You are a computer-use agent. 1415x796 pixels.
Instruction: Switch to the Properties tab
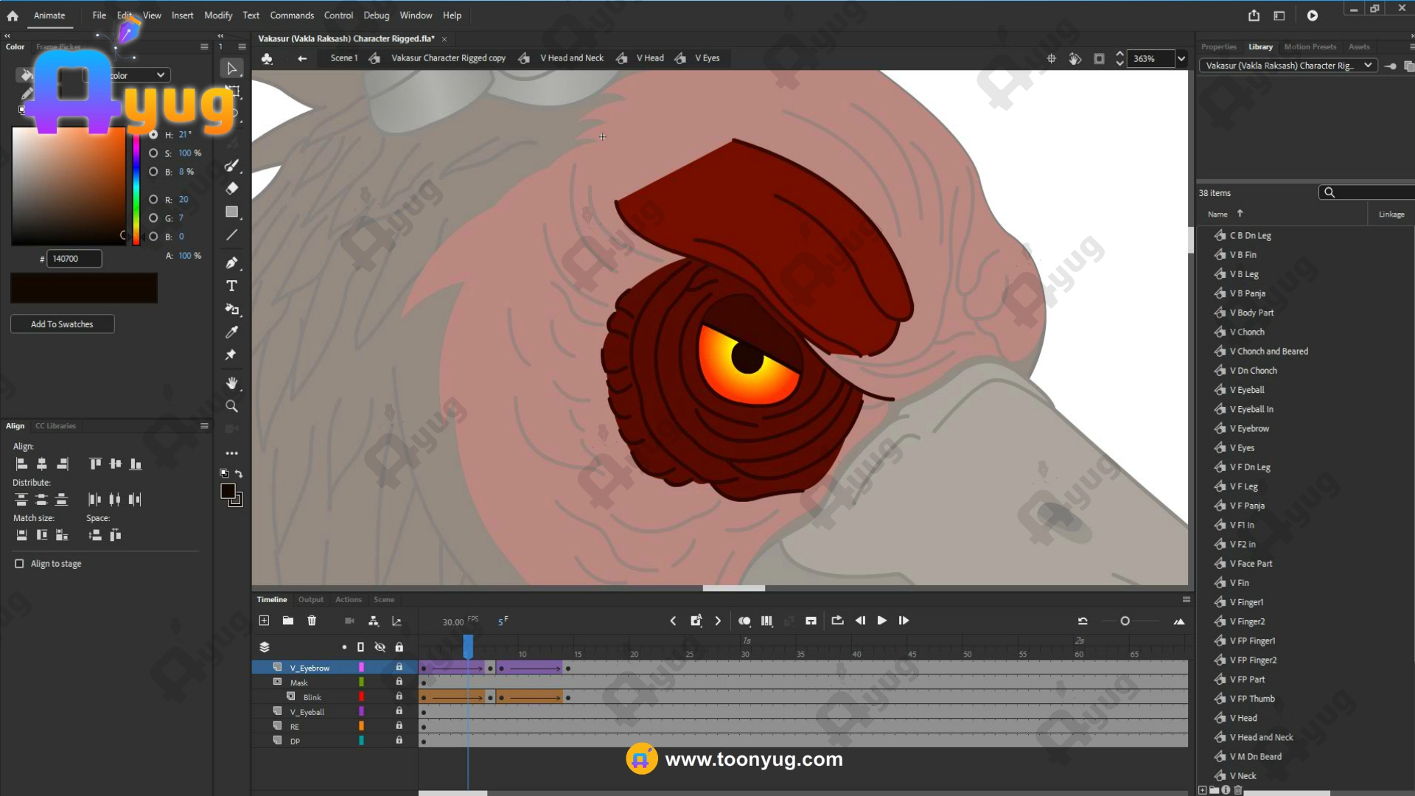pyautogui.click(x=1218, y=47)
